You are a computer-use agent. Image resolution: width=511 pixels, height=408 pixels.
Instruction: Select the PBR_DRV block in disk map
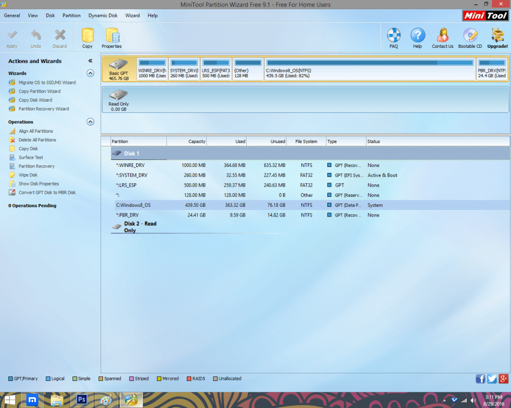coord(492,69)
